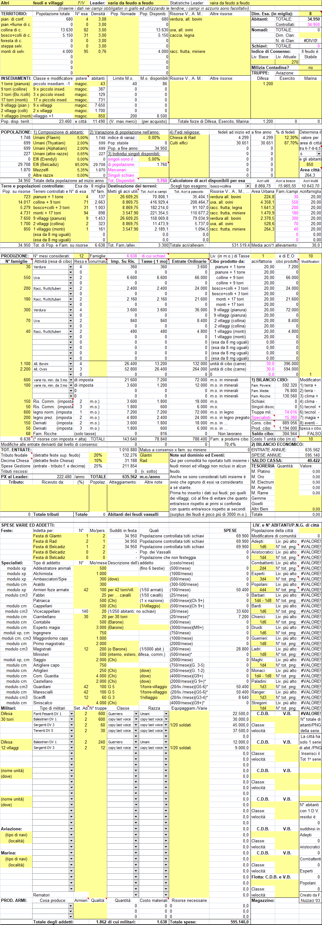Screen dimensions: 322x925
Task: Select the 'Magistrati' specialist cell
Action: pyautogui.click(x=53, y=649)
